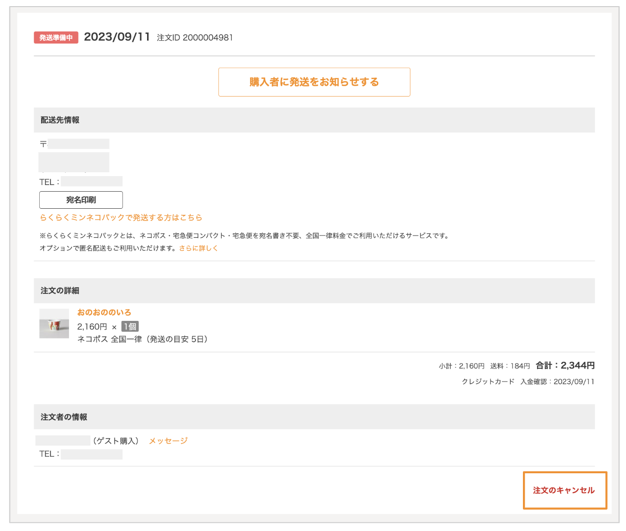Click the order date 2023/09/11 heading
This screenshot has height=531, width=626.
tap(117, 37)
